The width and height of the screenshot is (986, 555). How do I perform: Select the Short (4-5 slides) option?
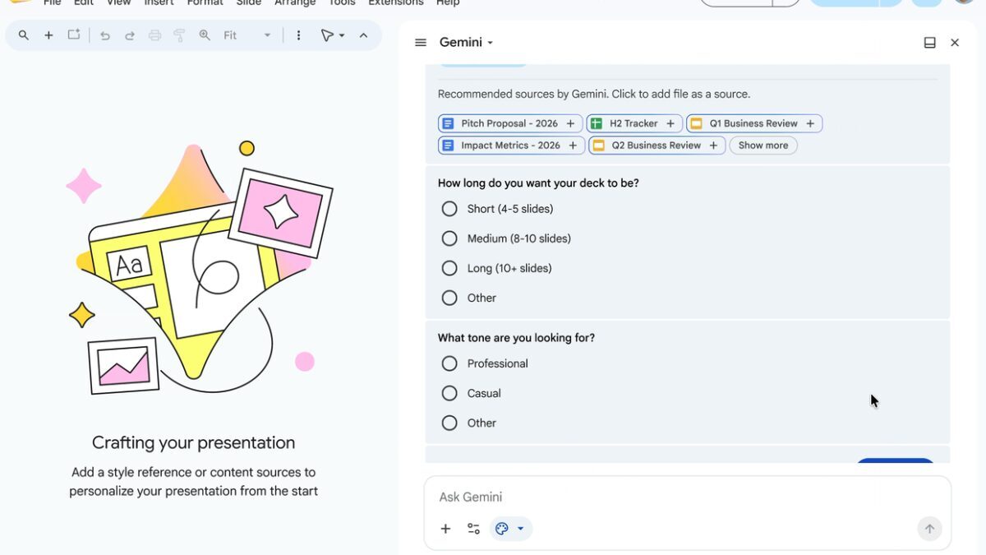pos(449,209)
